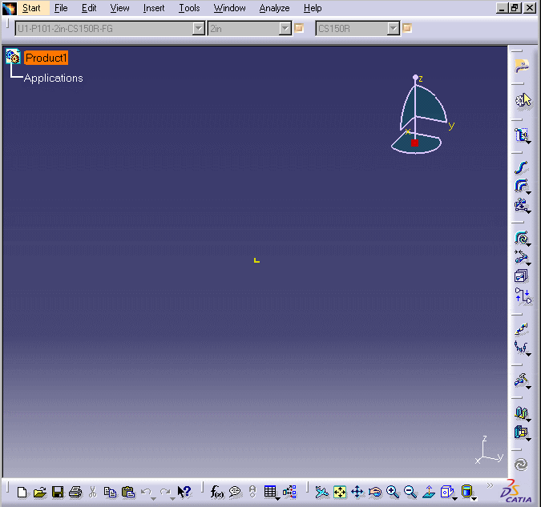Open the 2in size dropdown
This screenshot has height=507, width=541.
coord(285,29)
